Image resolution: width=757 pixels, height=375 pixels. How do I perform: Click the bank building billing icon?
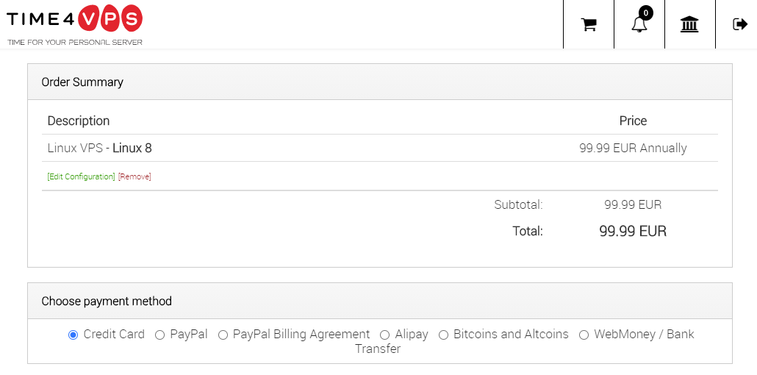click(x=689, y=24)
